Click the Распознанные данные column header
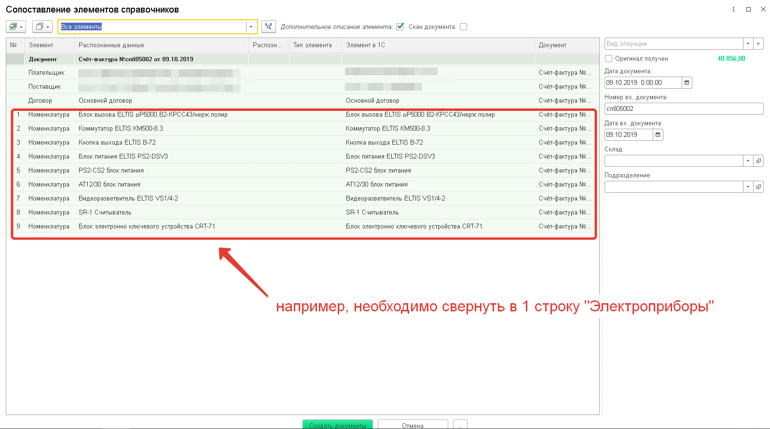 point(161,45)
